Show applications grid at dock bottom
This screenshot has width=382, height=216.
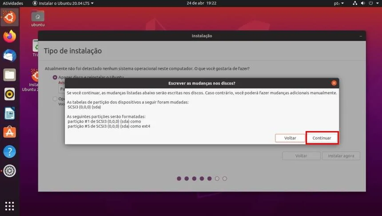pos(9,206)
